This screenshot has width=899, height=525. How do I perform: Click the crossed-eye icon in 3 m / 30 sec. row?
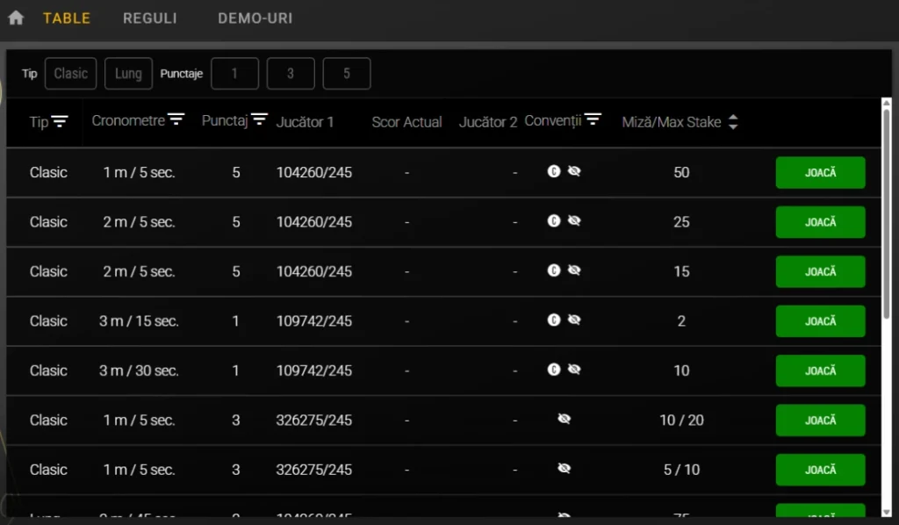click(x=574, y=369)
